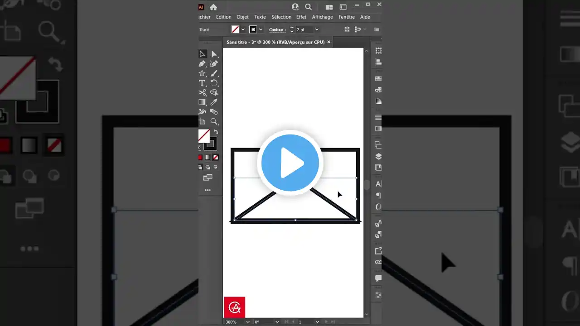Open the Libraries panel icon

click(378, 167)
